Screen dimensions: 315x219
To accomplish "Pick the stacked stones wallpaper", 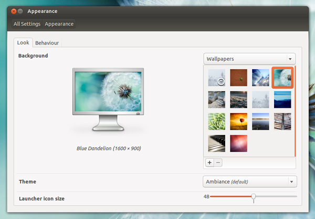I will pyautogui.click(x=216, y=100).
